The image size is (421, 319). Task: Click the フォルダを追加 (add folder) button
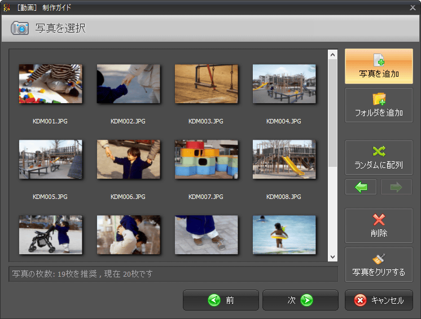(x=379, y=105)
